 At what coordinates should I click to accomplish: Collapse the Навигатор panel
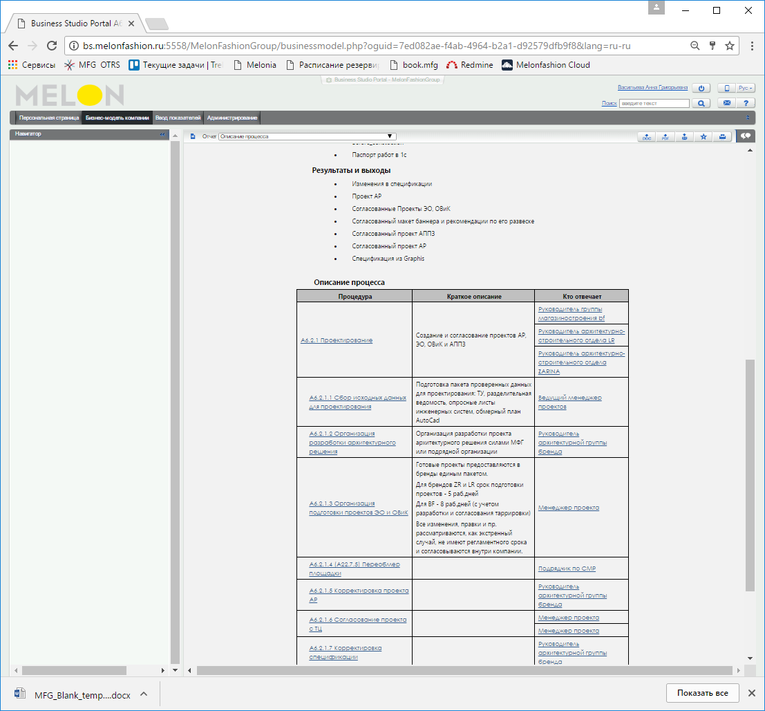(x=163, y=134)
